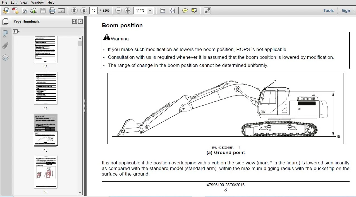Viewport: 356px width, 197px height.
Task: Add a sticky note comment
Action: point(185,11)
